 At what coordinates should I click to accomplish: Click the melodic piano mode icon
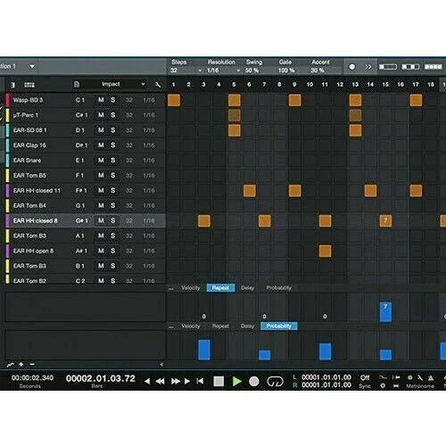pyautogui.click(x=12, y=85)
